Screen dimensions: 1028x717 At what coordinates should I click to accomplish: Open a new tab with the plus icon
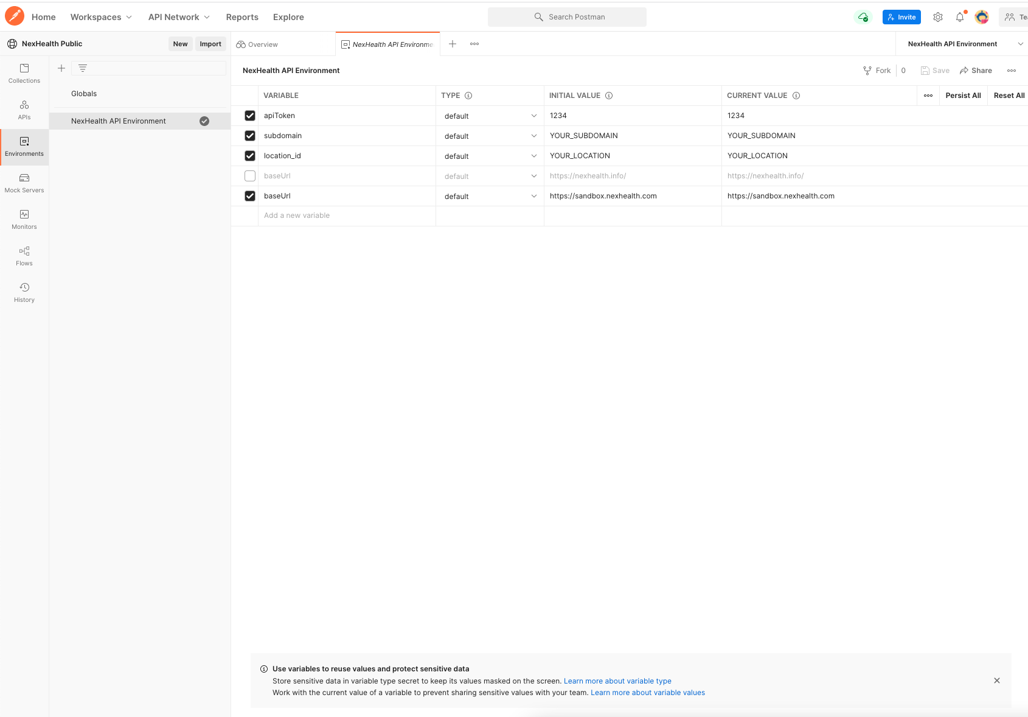click(453, 44)
